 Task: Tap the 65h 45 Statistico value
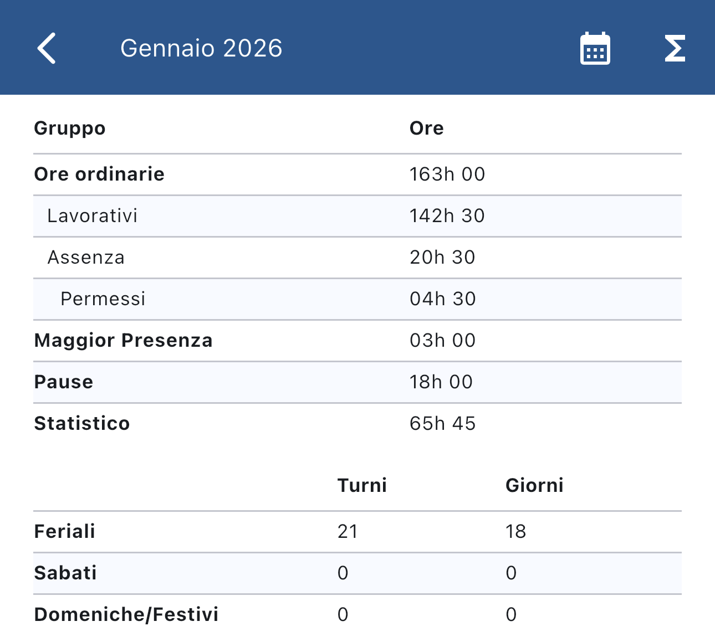coord(442,424)
